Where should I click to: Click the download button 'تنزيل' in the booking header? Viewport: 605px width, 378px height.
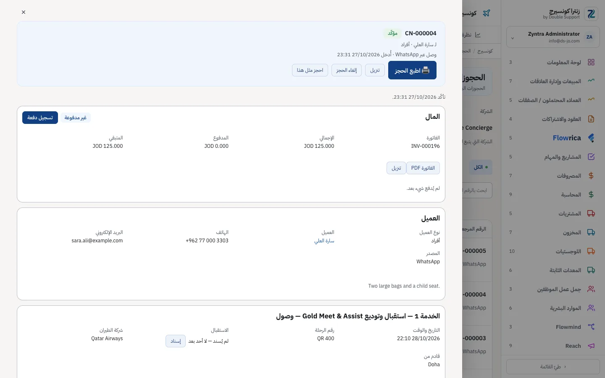pyautogui.click(x=375, y=70)
